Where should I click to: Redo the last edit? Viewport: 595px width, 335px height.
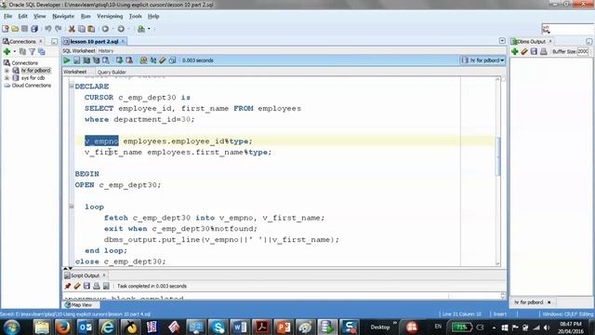click(x=58, y=29)
